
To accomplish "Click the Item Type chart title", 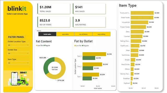I will point(128,5).
